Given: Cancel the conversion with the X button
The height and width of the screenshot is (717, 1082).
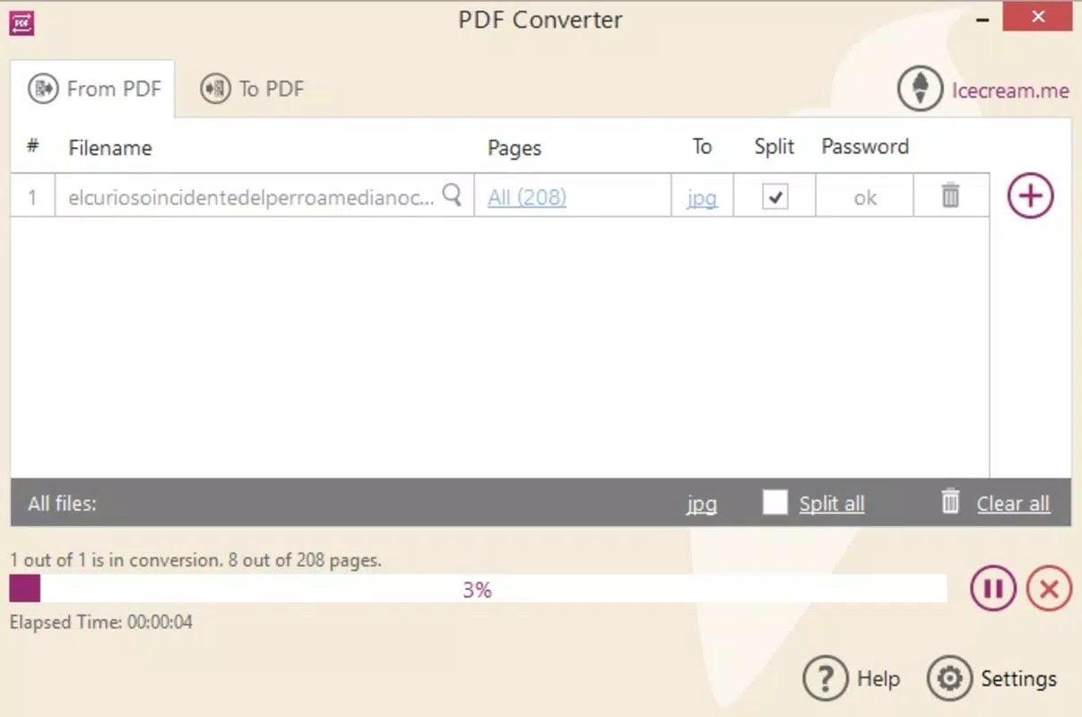Looking at the screenshot, I should point(1050,589).
